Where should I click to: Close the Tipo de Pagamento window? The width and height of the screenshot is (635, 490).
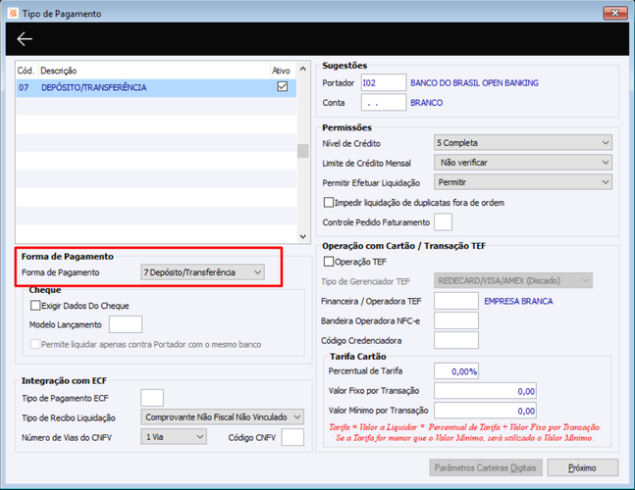tap(614, 13)
